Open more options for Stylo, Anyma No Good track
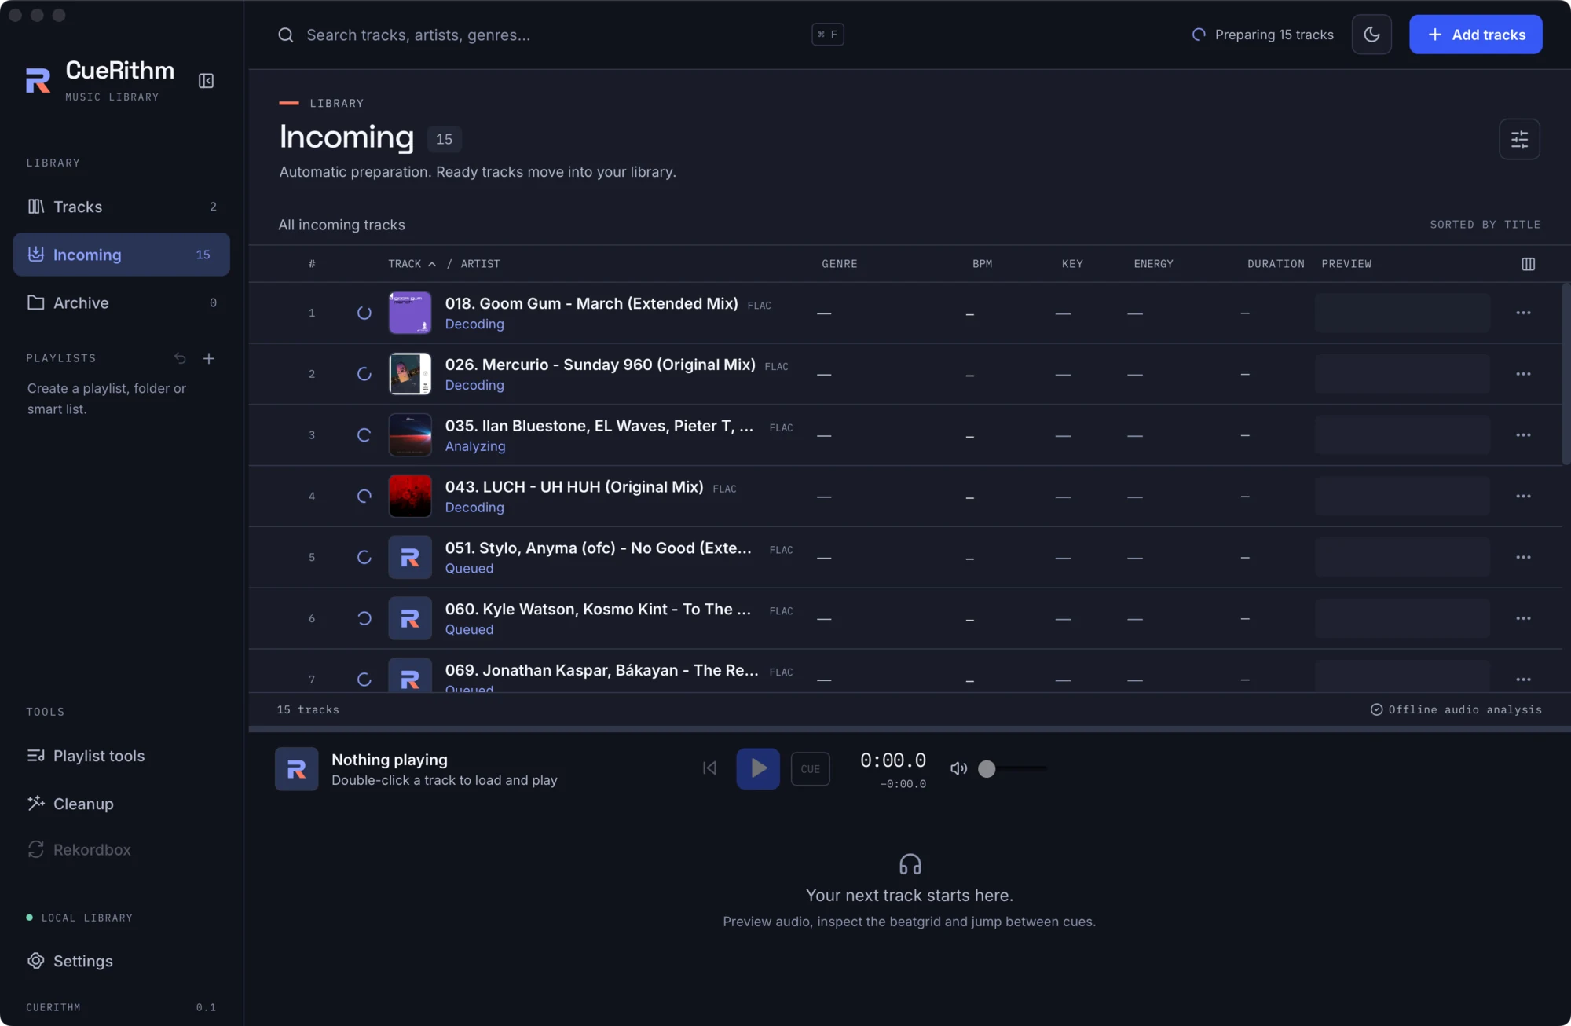This screenshot has height=1026, width=1571. (1523, 557)
